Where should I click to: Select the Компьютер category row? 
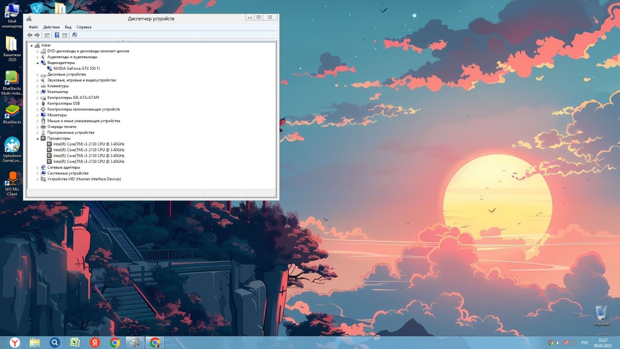(57, 92)
